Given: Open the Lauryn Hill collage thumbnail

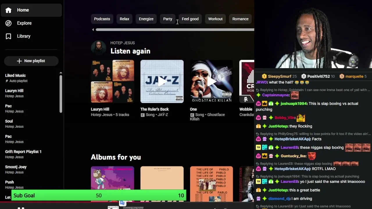Looking at the screenshot, I should pyautogui.click(x=112, y=82).
